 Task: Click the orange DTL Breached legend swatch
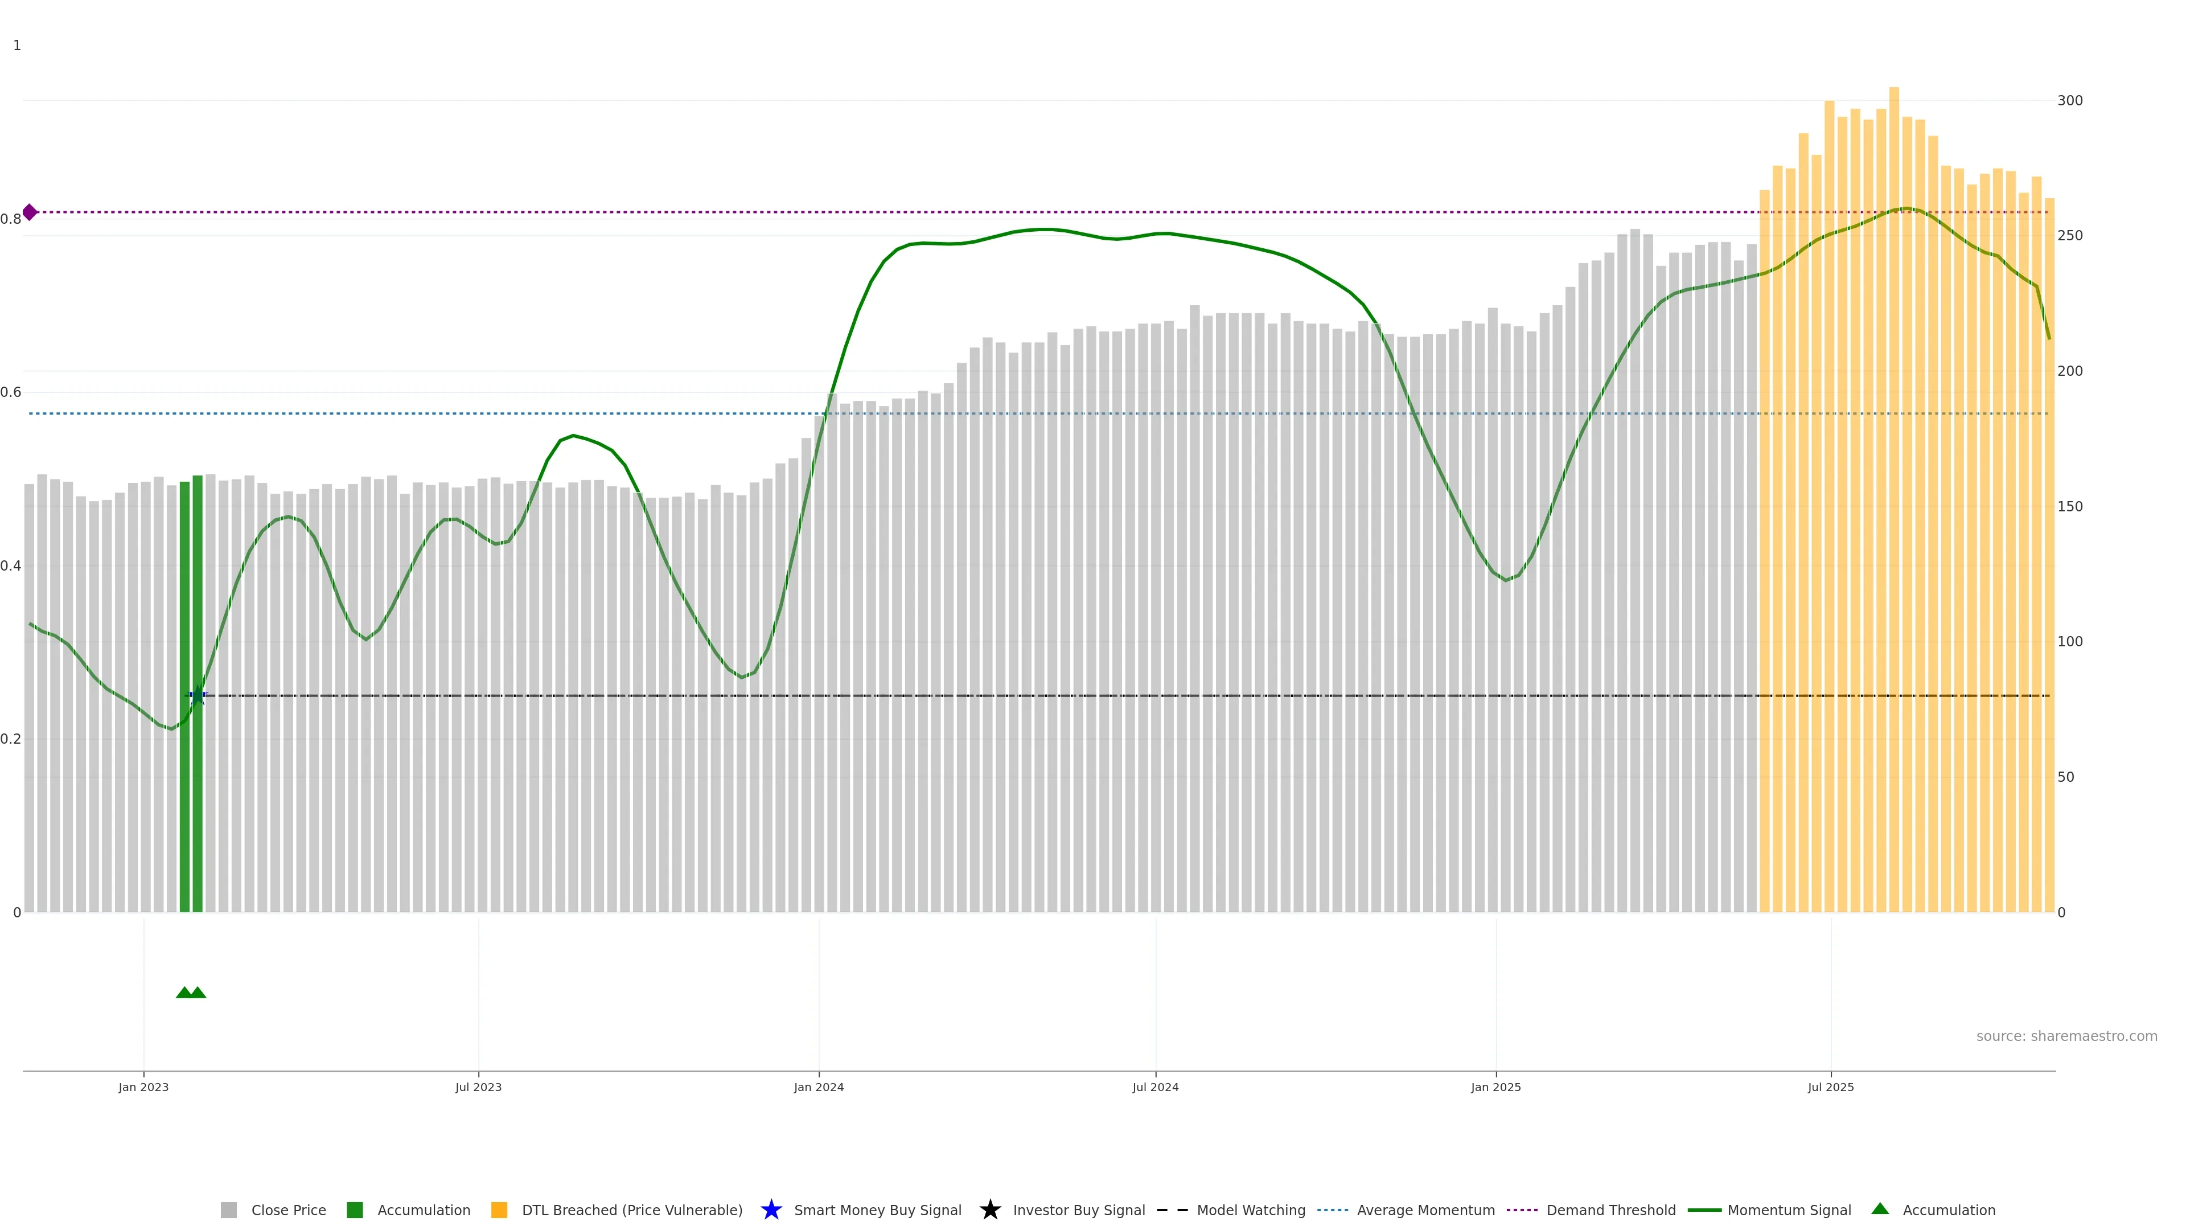coord(499,1209)
